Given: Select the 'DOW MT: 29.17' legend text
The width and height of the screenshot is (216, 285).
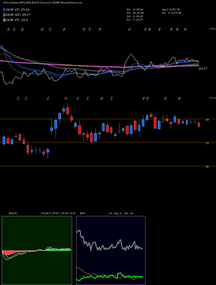Looking at the screenshot, I should tap(19, 15).
